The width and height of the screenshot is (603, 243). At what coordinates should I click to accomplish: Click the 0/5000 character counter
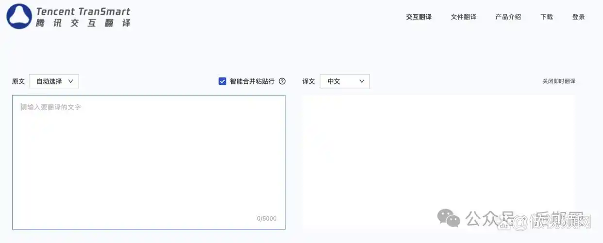click(x=267, y=219)
